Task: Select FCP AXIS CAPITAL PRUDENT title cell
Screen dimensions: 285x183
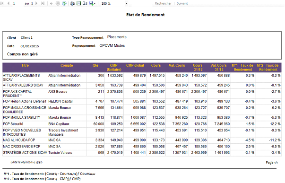Action: pos(25,94)
